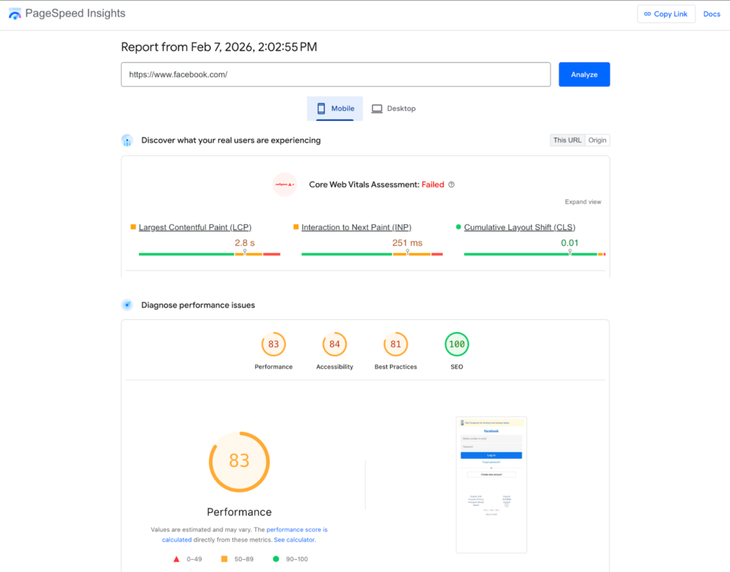This screenshot has height=572, width=730.
Task: Open the Cumulative Layout Shift metric link
Action: (520, 227)
